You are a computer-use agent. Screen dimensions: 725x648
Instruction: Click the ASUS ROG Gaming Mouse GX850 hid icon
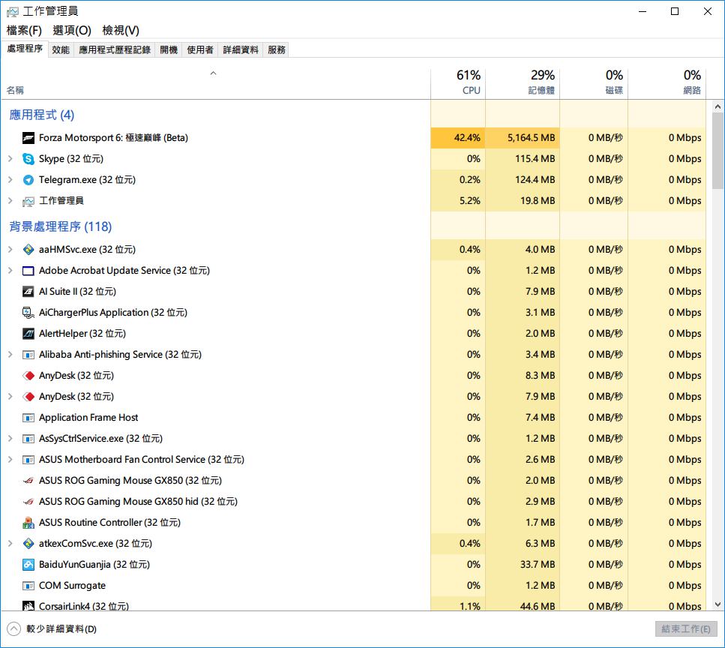(x=28, y=502)
